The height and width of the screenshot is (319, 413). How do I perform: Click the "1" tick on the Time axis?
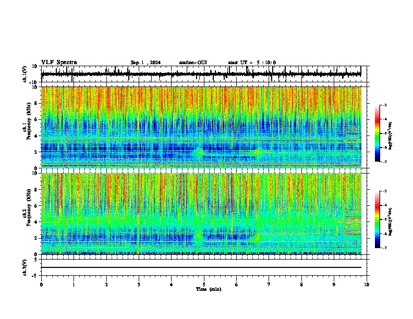[x=74, y=285]
